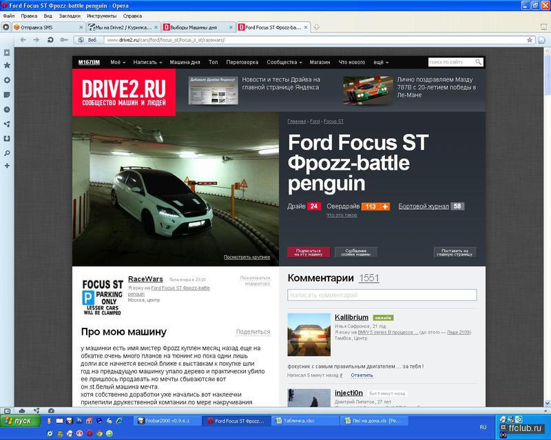
Task: Open the Kallibrium avatar car thumbnail
Action: [x=309, y=335]
